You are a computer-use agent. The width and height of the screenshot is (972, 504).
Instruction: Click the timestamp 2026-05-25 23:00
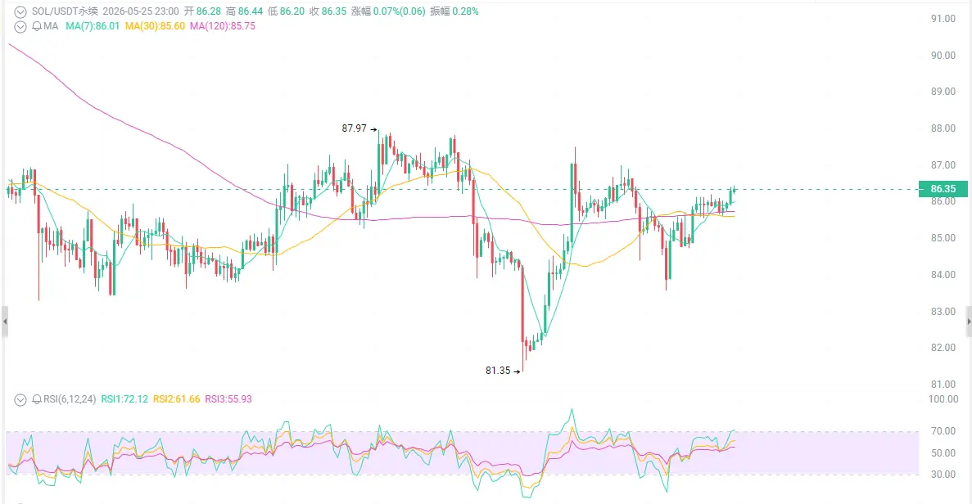point(141,11)
